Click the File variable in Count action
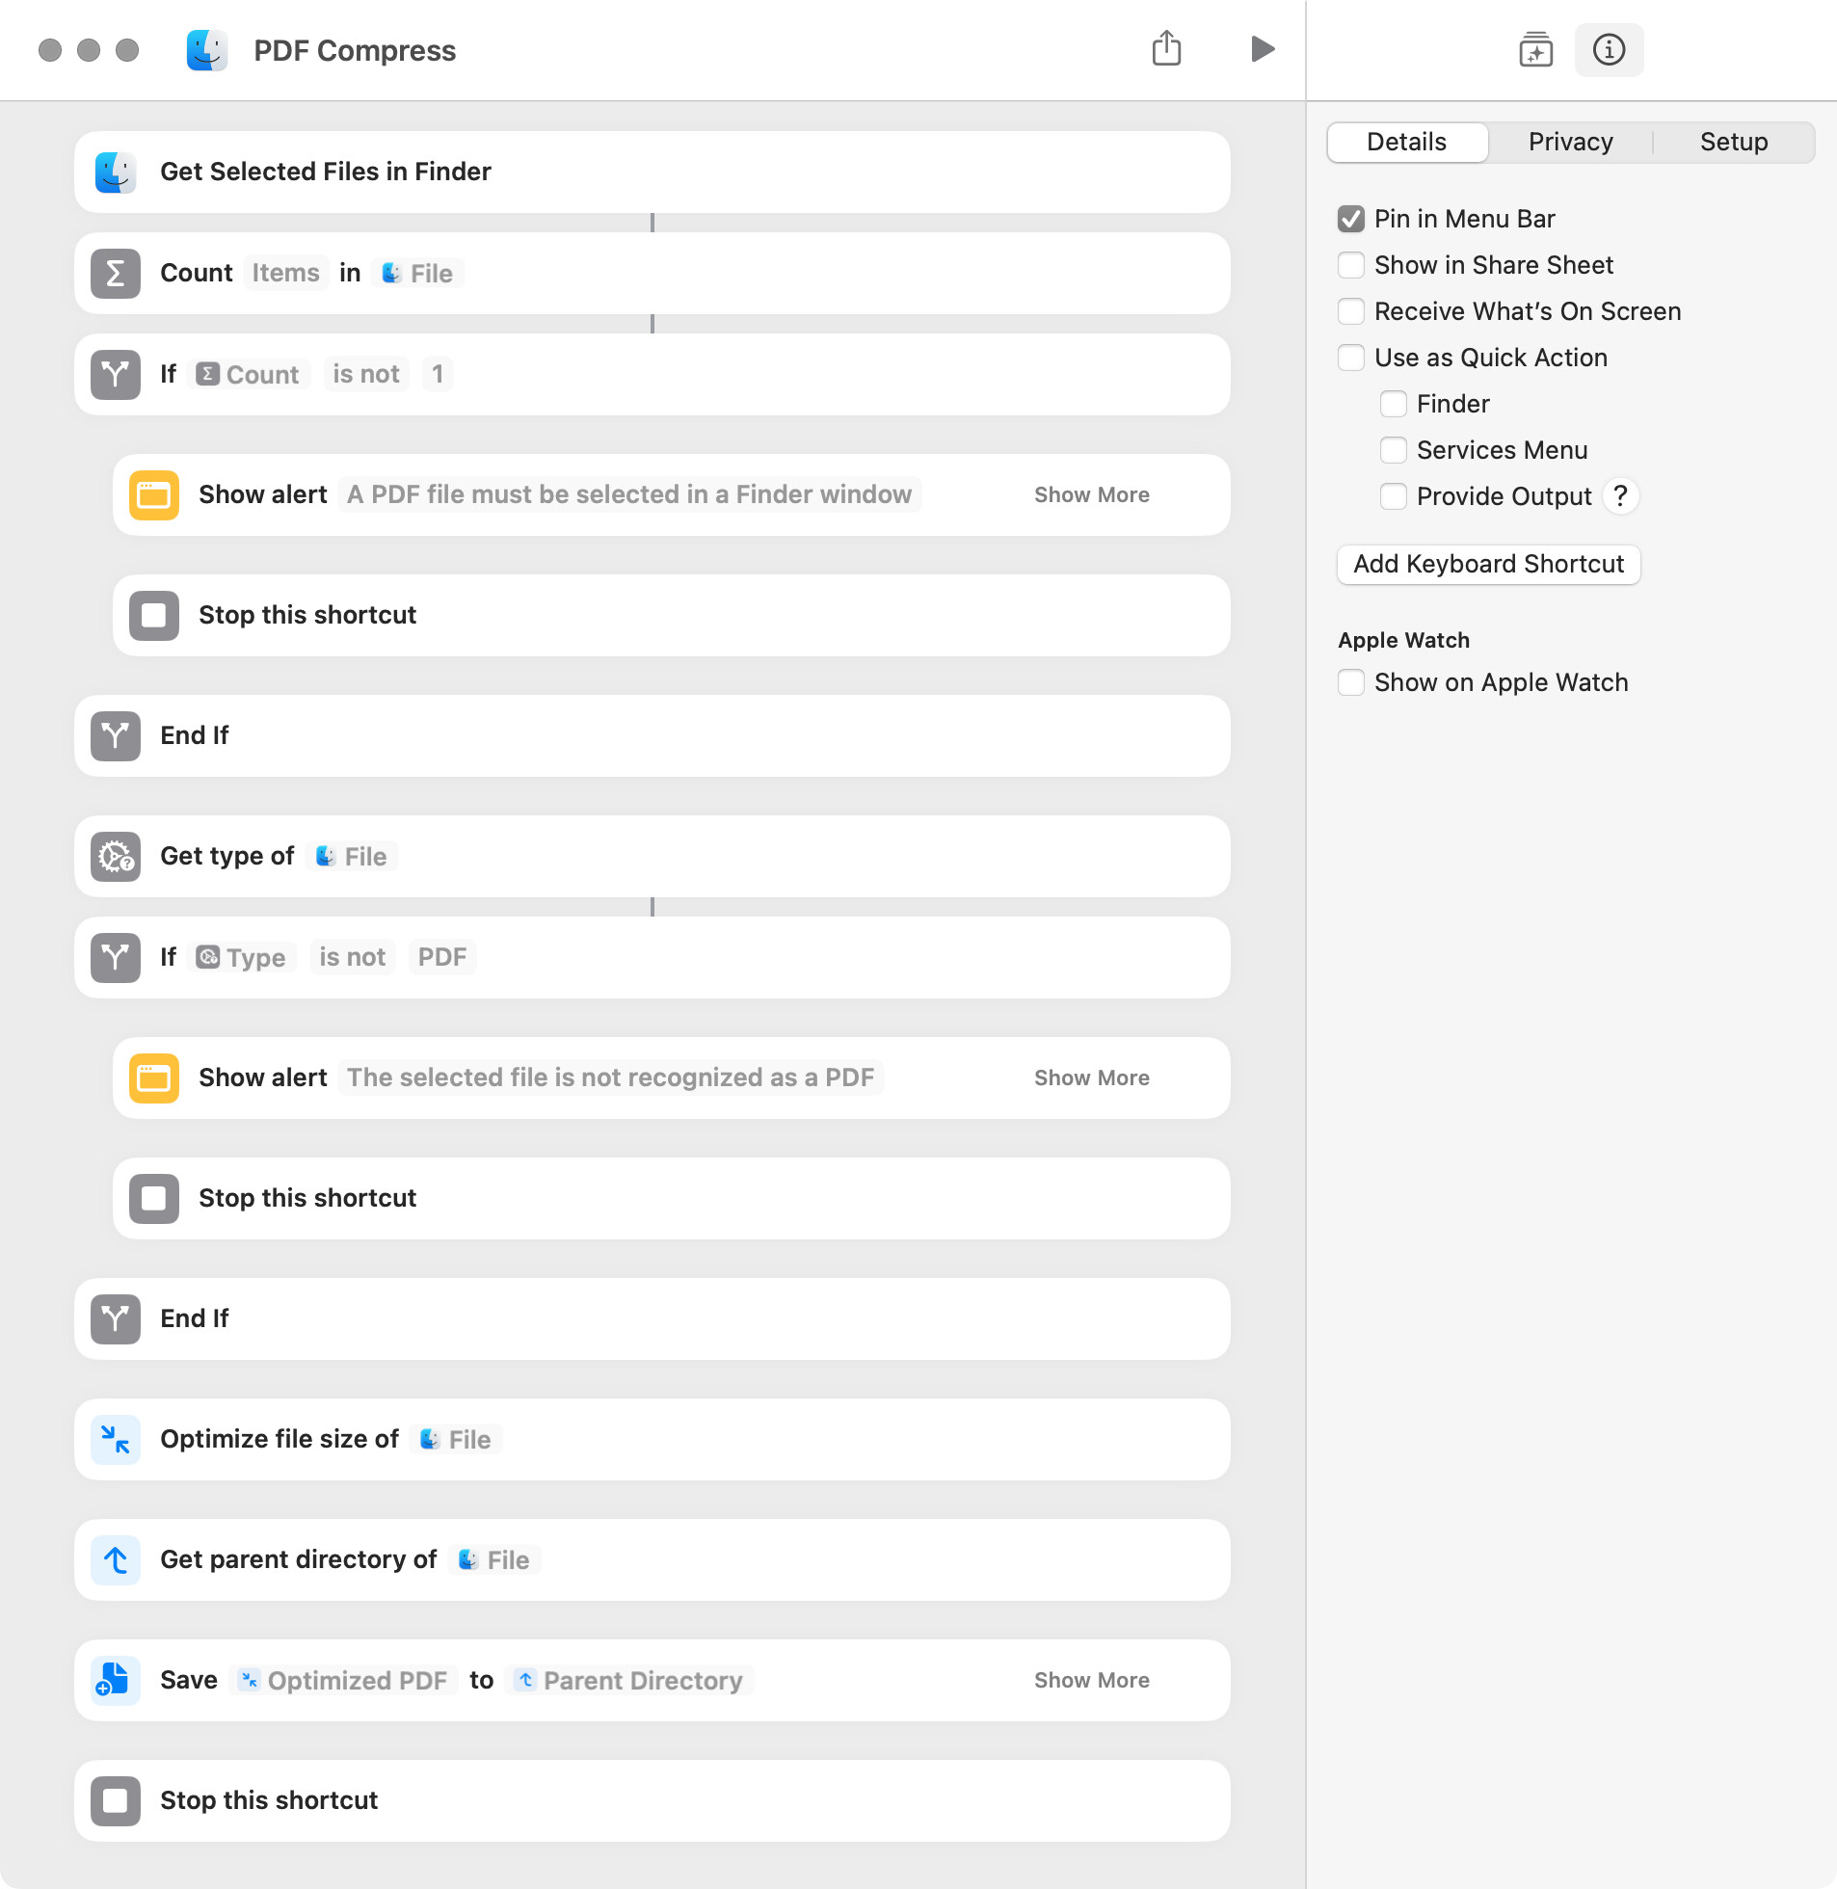Viewport: 1837px width, 1889px height. click(417, 273)
